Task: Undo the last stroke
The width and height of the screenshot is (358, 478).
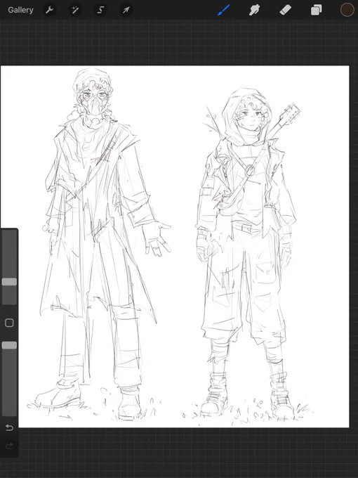Action: pos(9,427)
